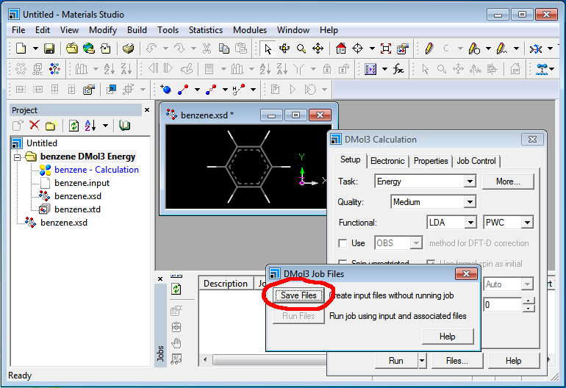This screenshot has width=566, height=388.
Task: Click the green book Help icon in Project panel
Action: 124,126
